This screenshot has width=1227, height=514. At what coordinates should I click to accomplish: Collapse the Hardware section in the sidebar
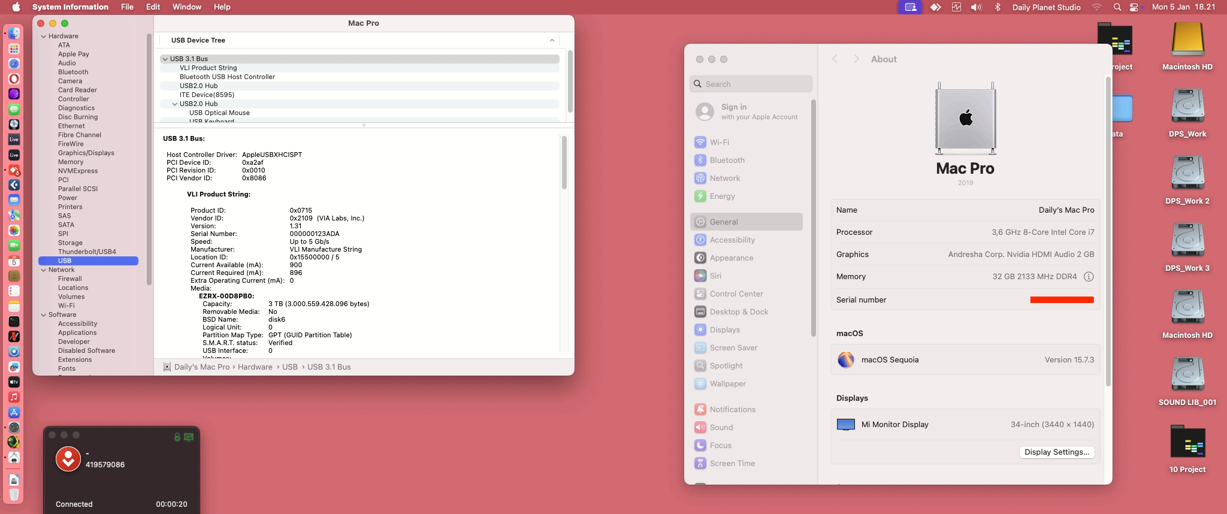pyautogui.click(x=44, y=36)
